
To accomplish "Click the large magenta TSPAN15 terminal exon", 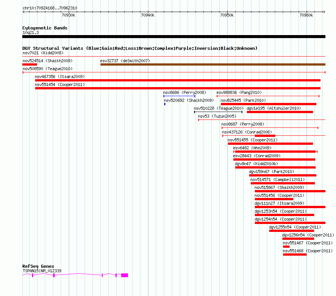I will (x=125, y=275).
